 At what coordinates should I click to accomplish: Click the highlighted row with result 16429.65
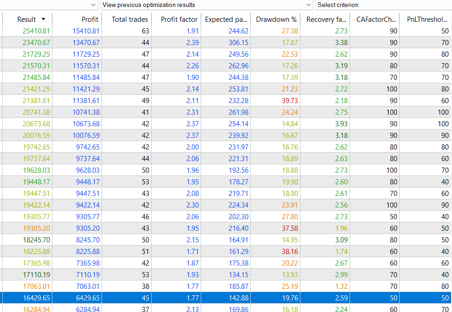36,298
